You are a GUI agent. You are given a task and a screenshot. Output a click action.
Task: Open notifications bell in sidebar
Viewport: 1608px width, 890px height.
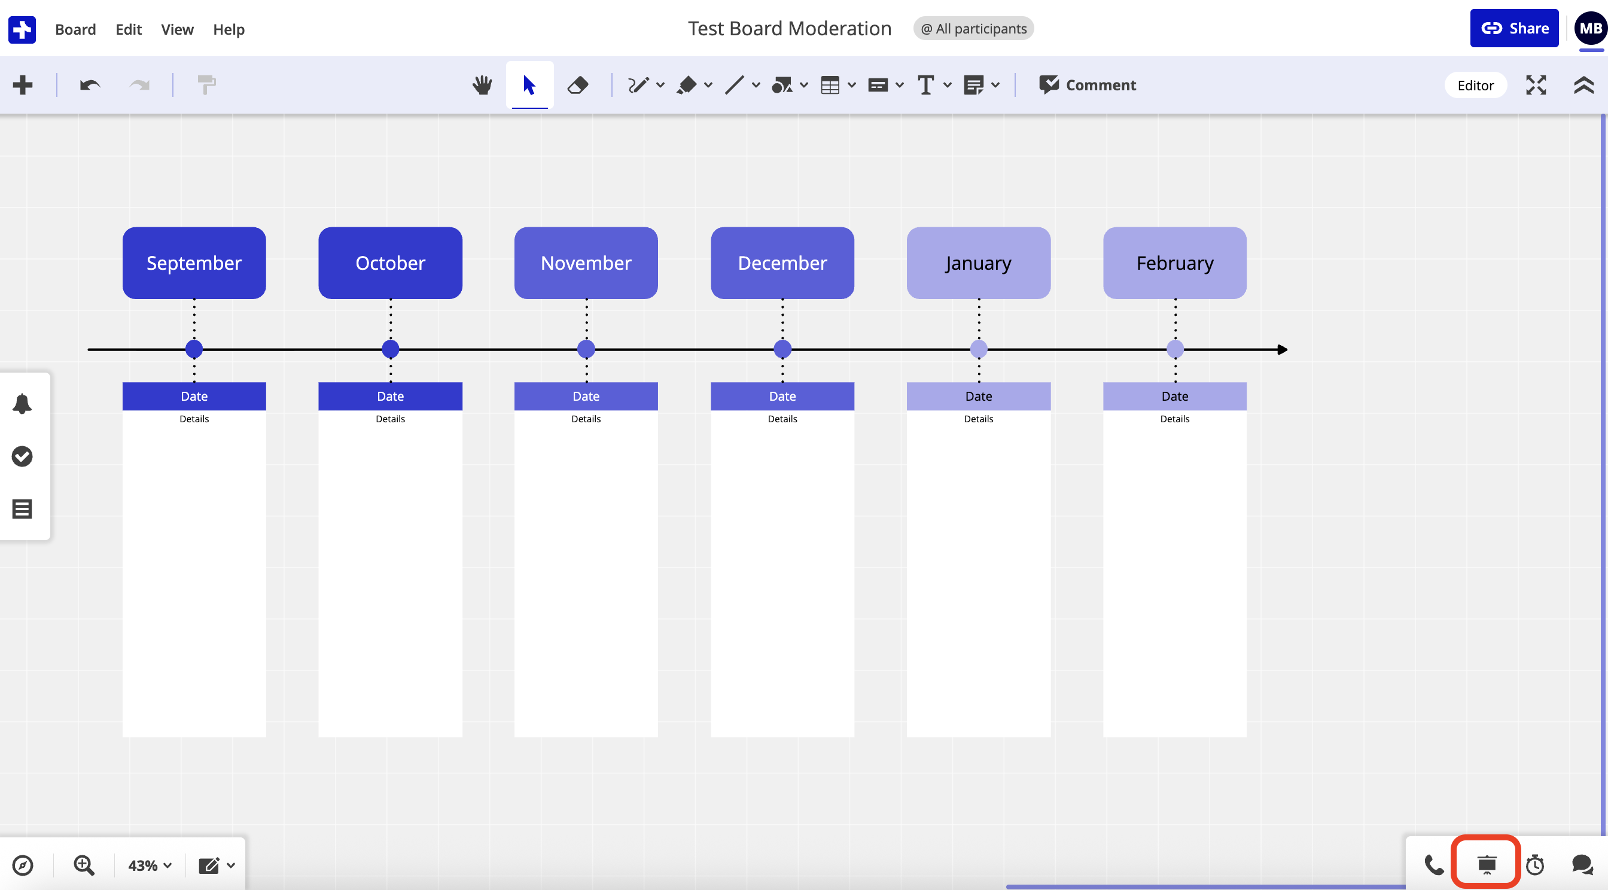click(x=22, y=404)
